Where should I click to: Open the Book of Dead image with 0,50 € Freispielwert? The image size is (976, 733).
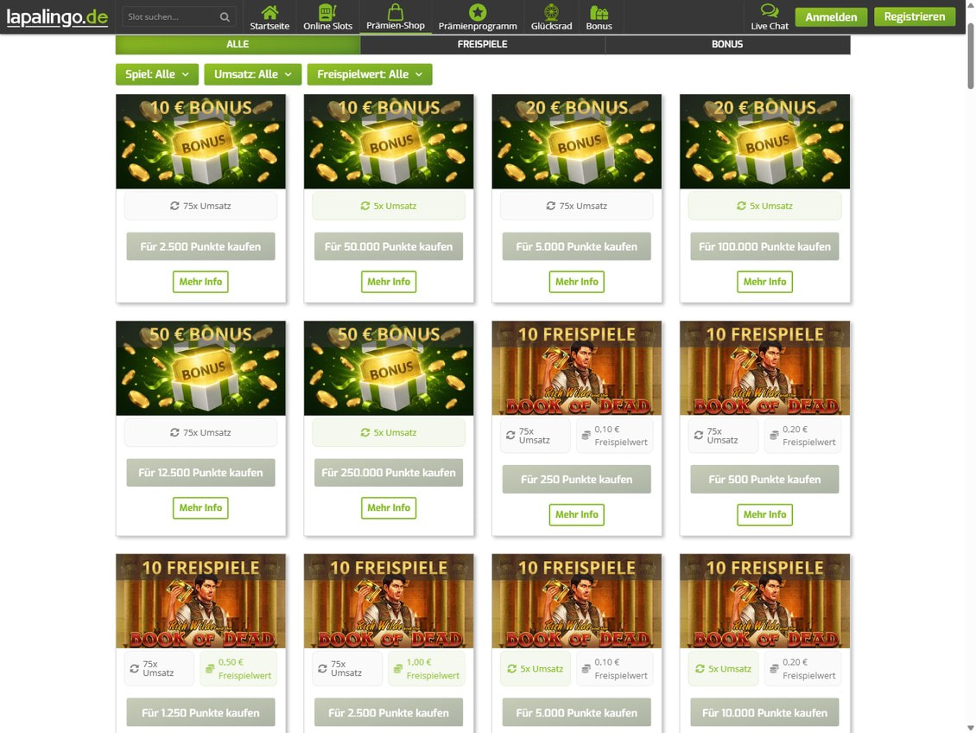pos(200,601)
